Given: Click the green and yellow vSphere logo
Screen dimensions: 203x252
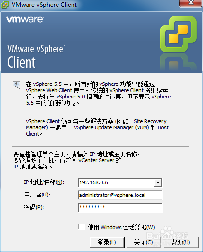Looking at the screenshot, I should [178, 34].
